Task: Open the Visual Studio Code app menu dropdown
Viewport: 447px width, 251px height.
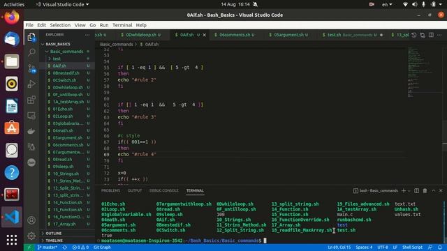Action: (x=62, y=4)
